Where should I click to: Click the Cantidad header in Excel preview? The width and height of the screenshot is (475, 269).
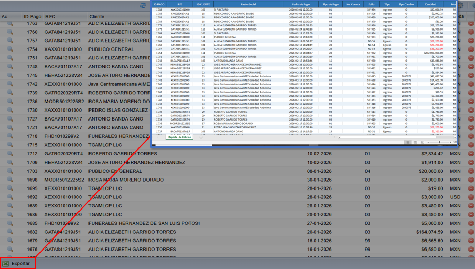coord(430,4)
